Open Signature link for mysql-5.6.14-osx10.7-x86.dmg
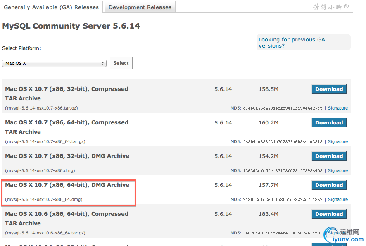This screenshot has height=246, width=366. point(338,170)
